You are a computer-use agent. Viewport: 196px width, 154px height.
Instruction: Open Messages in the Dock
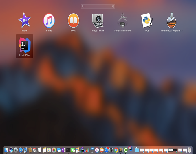59,150
